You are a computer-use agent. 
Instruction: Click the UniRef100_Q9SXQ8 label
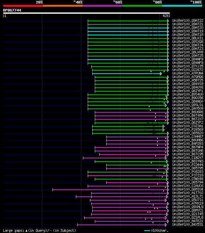(x=188, y=42)
